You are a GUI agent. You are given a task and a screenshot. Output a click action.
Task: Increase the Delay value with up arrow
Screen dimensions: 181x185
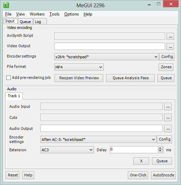coord(160,148)
